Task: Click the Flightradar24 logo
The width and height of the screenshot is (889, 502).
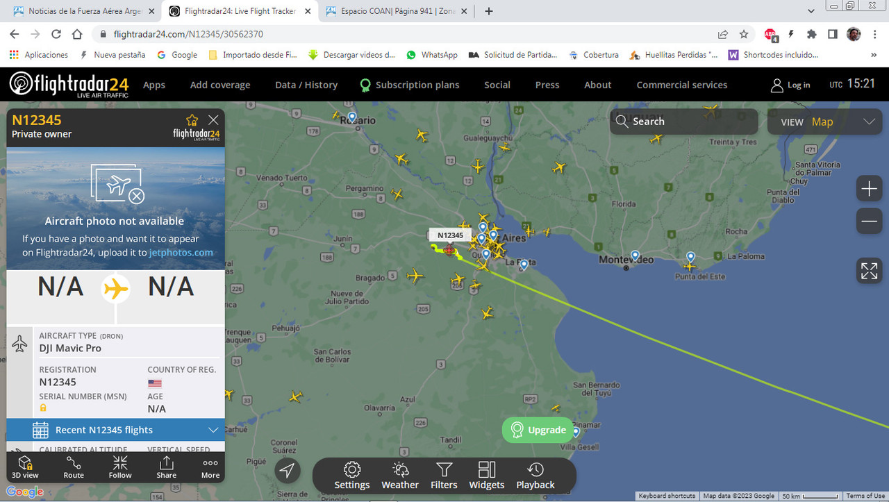Action: [x=69, y=85]
